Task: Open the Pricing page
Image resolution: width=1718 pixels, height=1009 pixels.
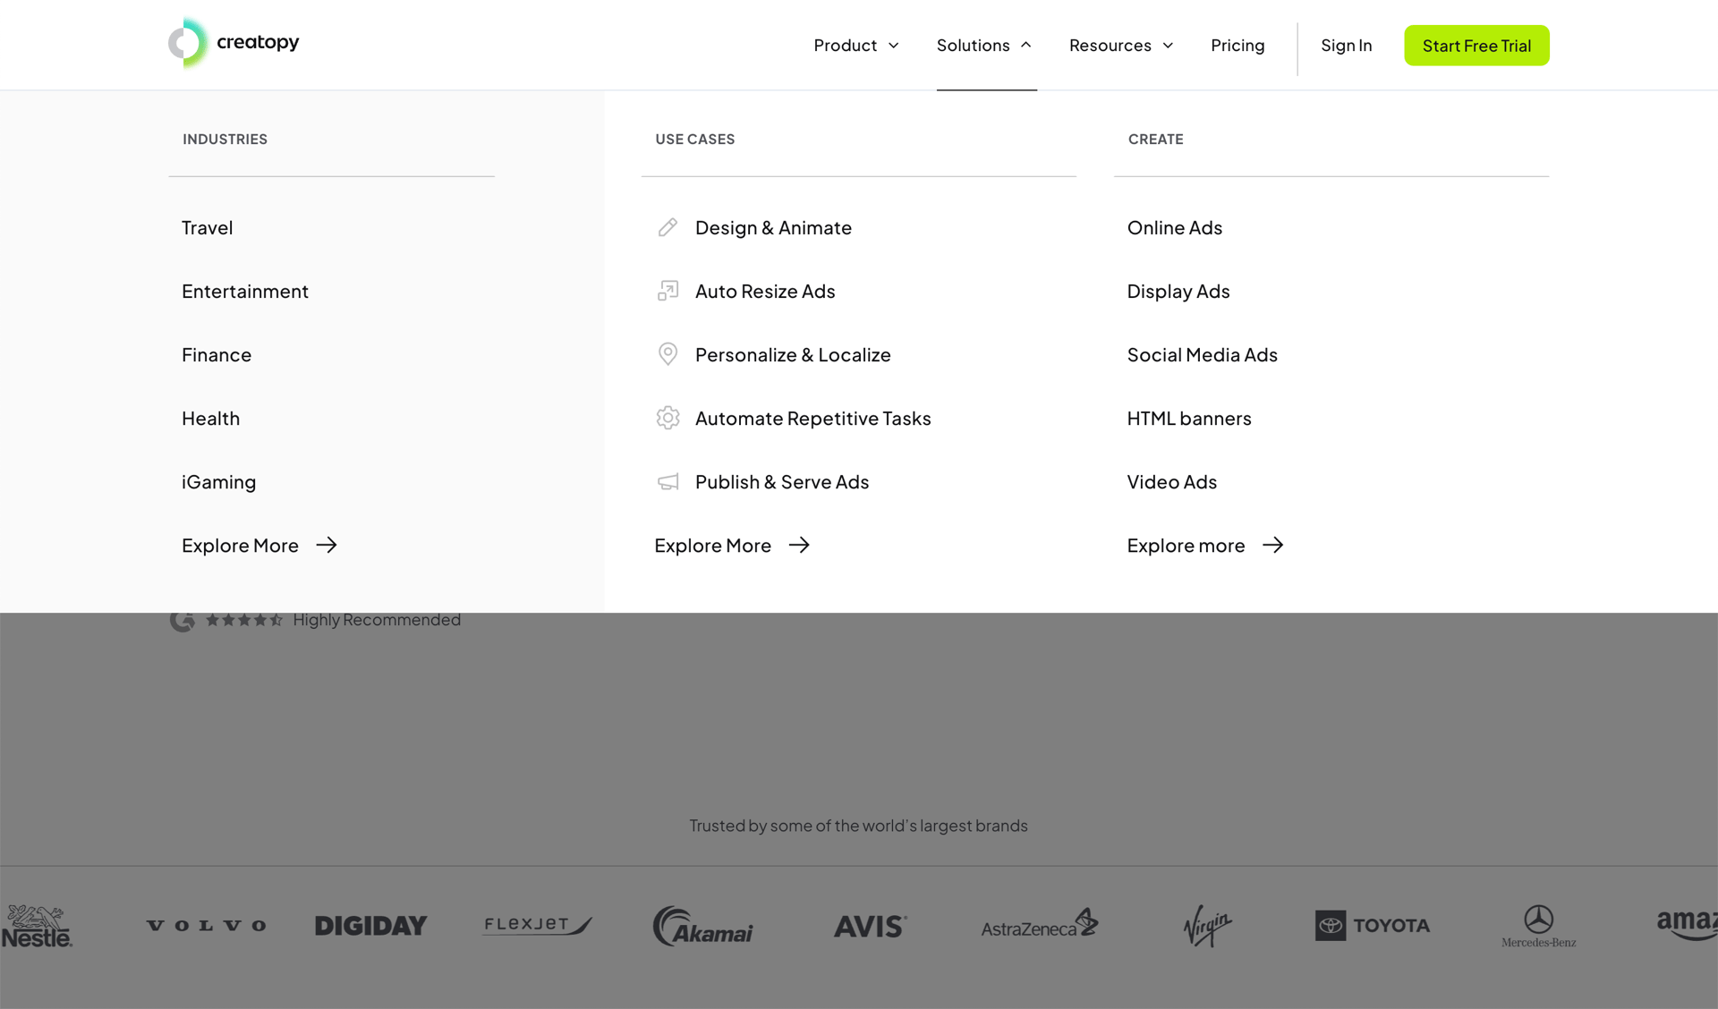Action: tap(1237, 45)
